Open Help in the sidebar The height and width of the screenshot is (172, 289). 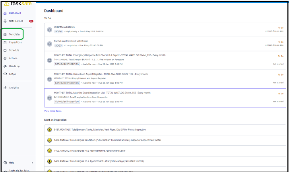pos(12,162)
